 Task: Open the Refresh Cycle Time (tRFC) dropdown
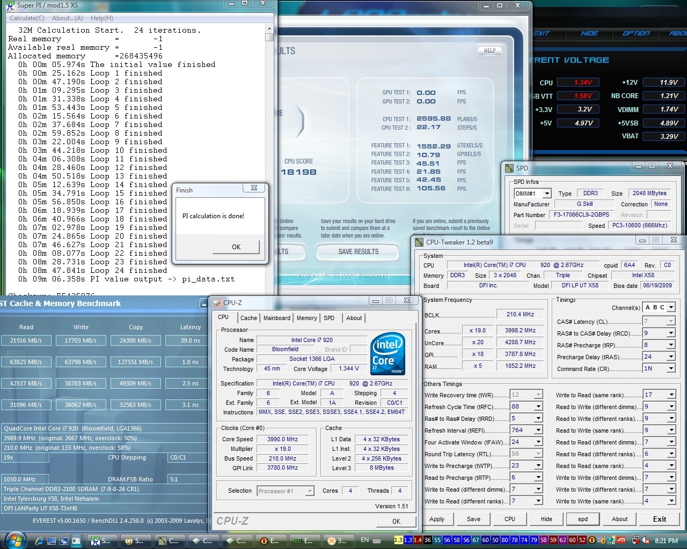(538, 406)
